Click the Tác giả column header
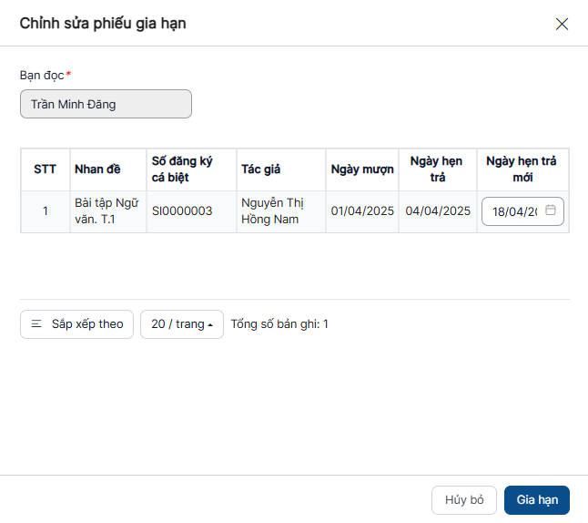 (261, 169)
